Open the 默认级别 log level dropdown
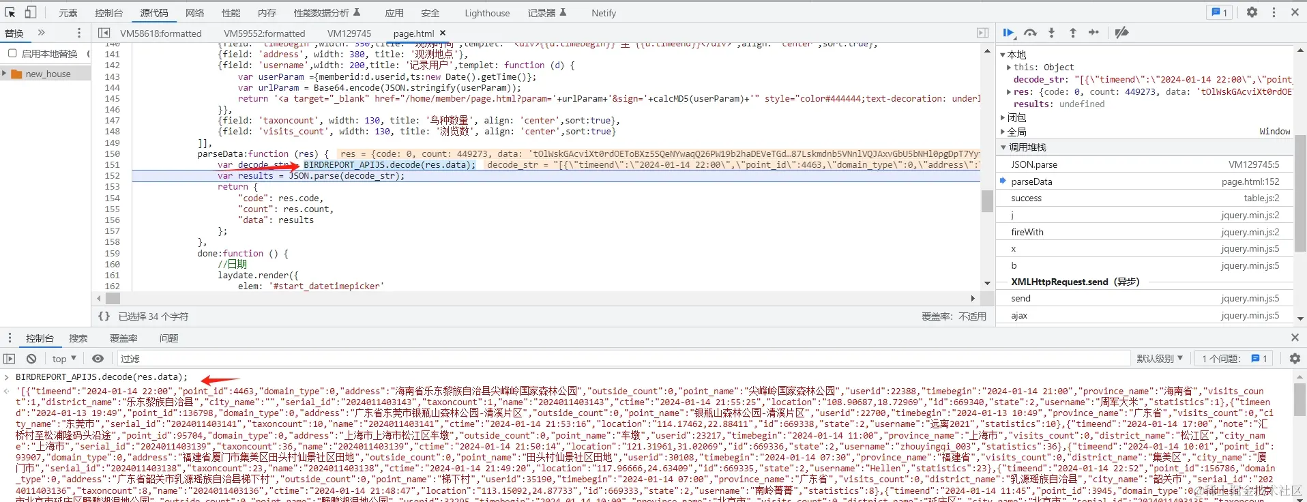 (x=1160, y=359)
